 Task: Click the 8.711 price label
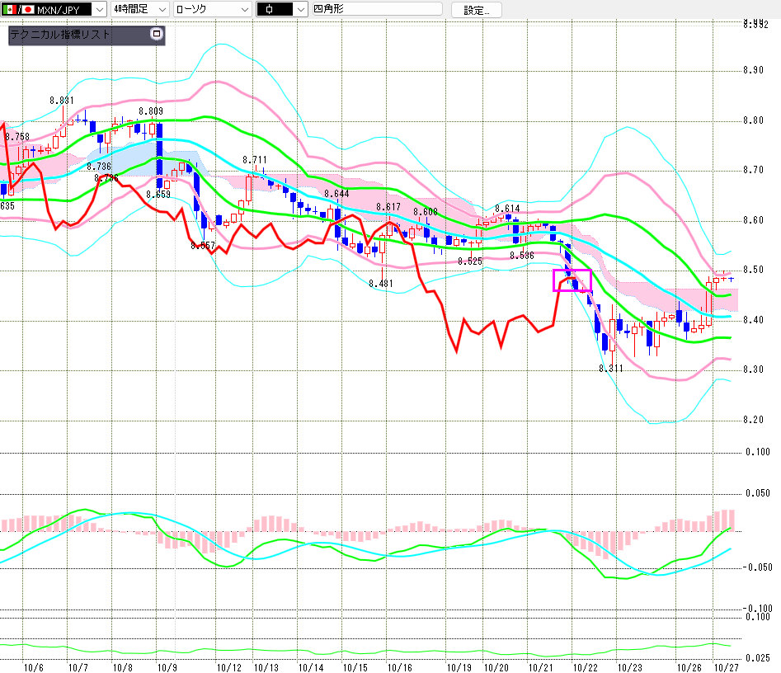pos(255,160)
